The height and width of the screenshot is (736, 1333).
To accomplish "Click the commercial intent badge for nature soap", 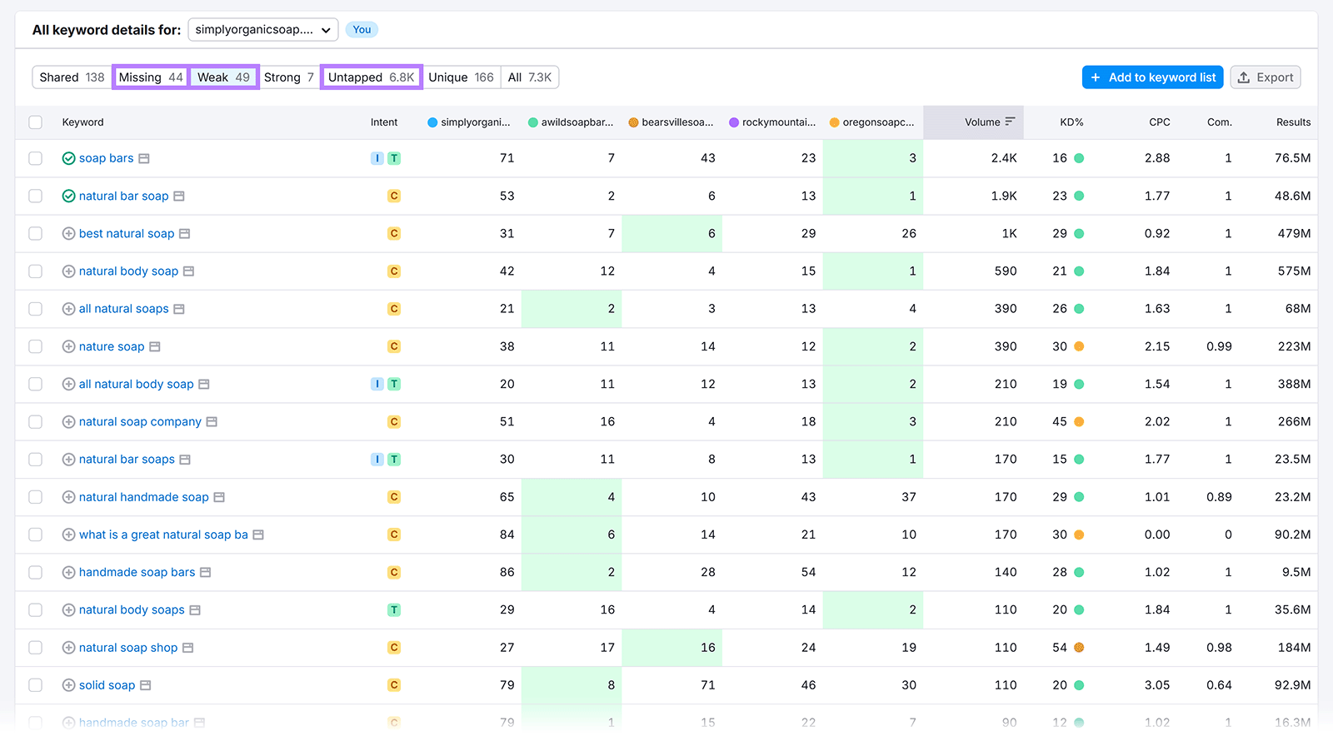I will (x=394, y=346).
